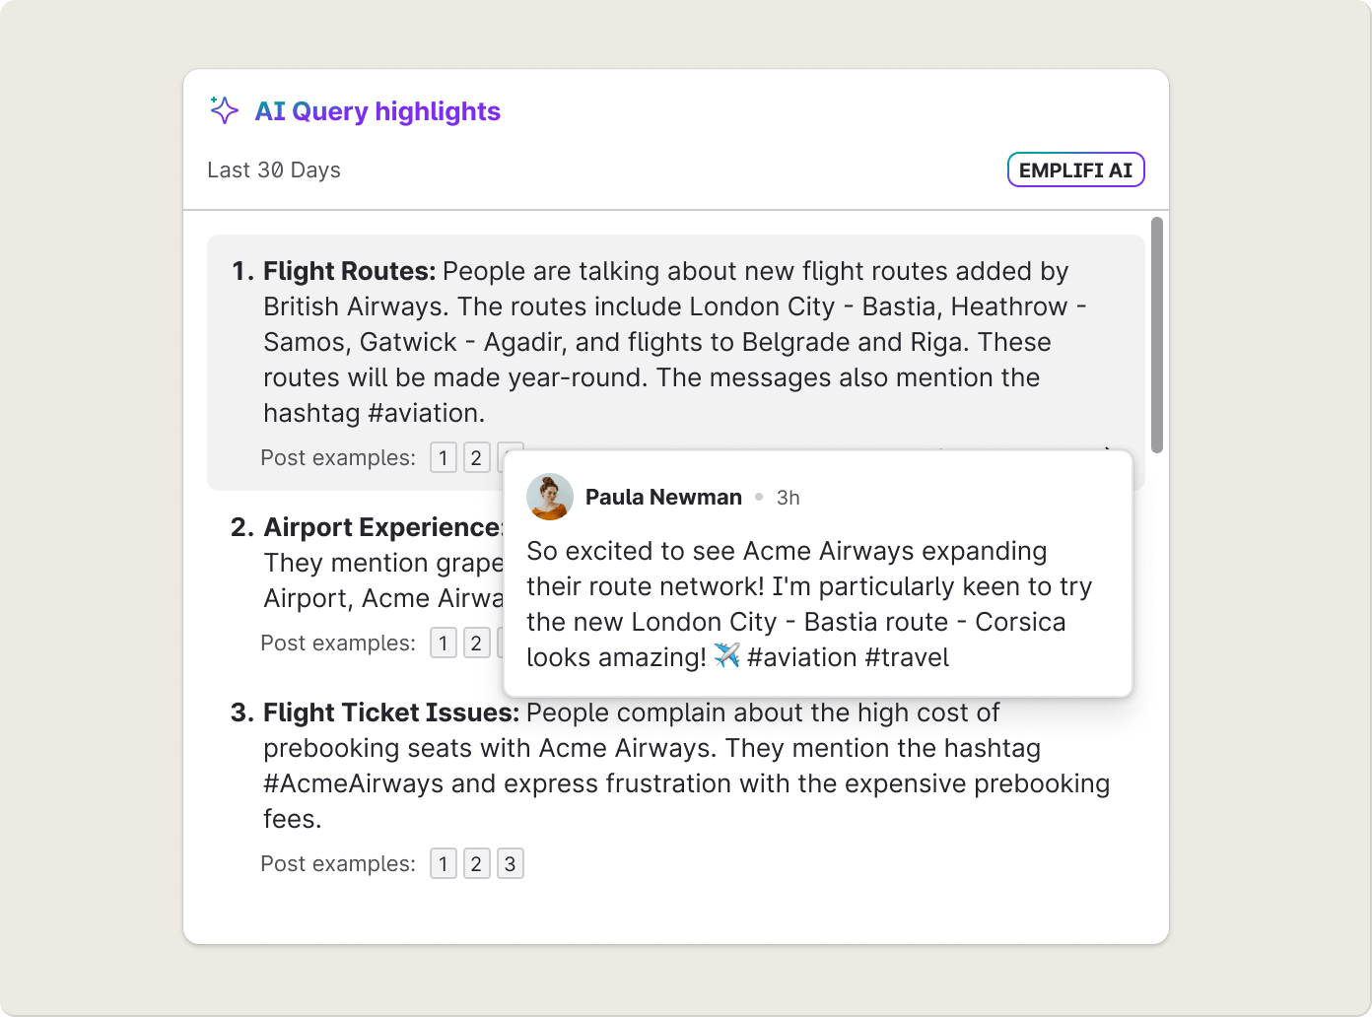Click the Last 30 Days date range

click(x=274, y=170)
